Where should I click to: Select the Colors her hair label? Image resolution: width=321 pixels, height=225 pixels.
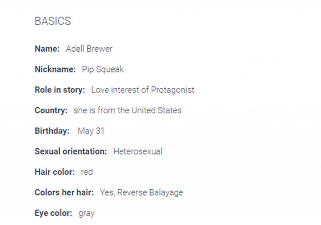coord(64,192)
